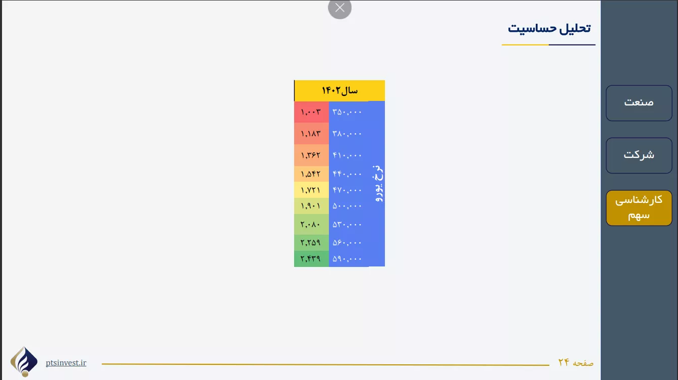Close the slide overlay with the X button
Viewport: 678px width, 380px height.
(x=340, y=8)
